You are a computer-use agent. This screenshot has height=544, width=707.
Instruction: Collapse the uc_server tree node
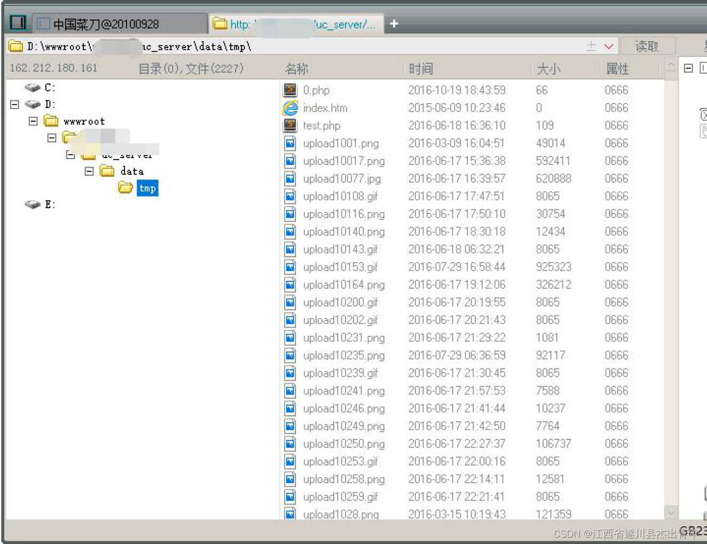click(x=70, y=155)
